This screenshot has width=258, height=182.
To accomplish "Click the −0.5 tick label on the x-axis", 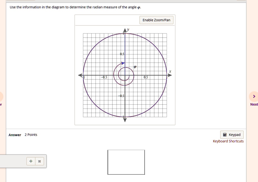I will [104, 77].
